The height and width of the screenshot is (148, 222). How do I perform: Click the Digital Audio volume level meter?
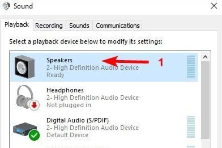[191, 127]
